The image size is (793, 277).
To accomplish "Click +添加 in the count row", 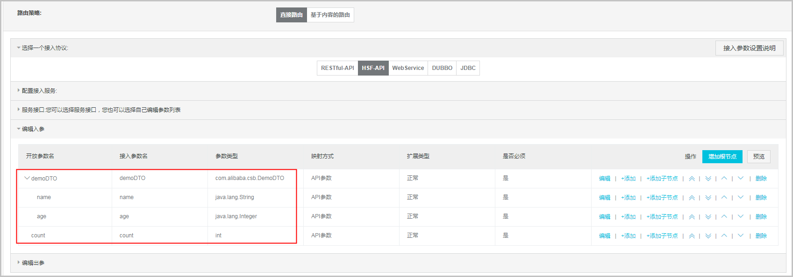I will tap(629, 236).
